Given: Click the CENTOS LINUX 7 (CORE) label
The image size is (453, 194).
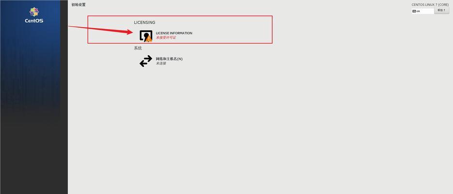Looking at the screenshot, I should pos(430,5).
